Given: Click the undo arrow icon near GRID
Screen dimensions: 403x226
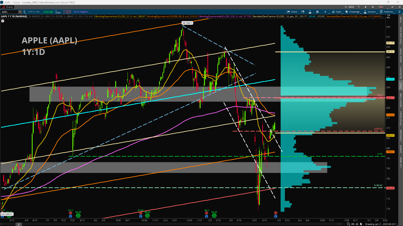Looking at the screenshot, I should click(x=359, y=7).
